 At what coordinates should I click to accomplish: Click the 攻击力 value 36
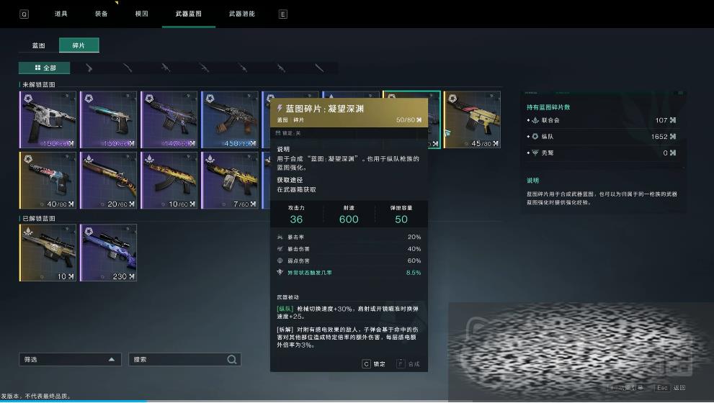(296, 219)
